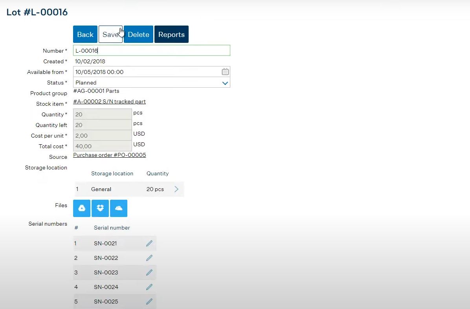The image size is (470, 309).
Task: Click the Dropbox file upload icon
Action: [x=100, y=208]
